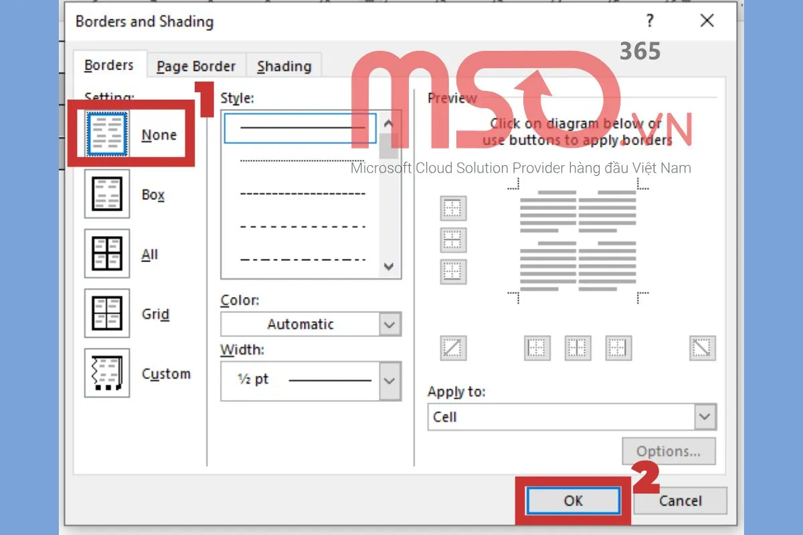
Task: Pick the All borders setting icon
Action: [107, 253]
